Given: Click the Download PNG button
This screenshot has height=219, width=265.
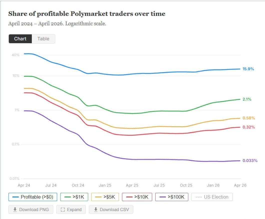Looking at the screenshot, I should click(x=30, y=209).
